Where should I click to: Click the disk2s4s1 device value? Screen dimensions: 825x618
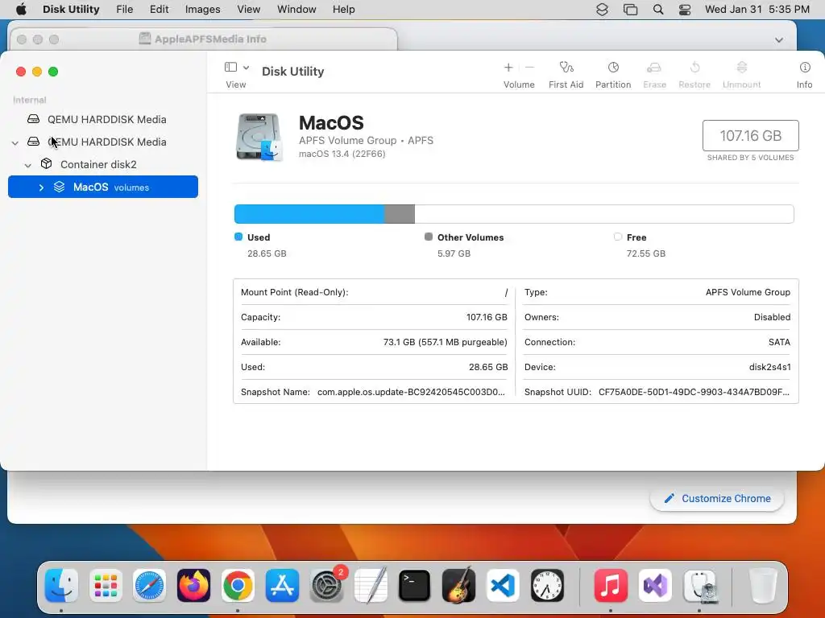769,367
